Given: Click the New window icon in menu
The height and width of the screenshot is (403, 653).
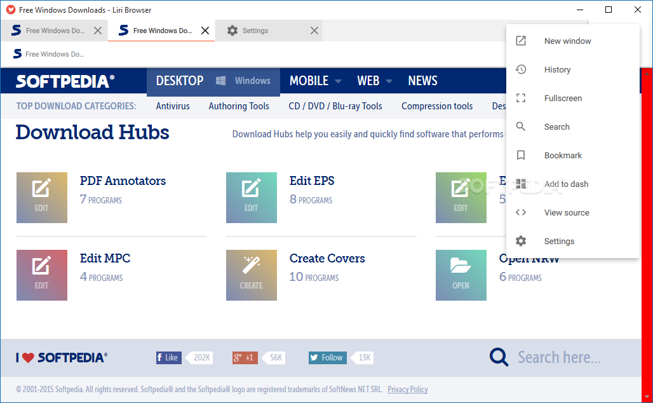Looking at the screenshot, I should tap(521, 41).
